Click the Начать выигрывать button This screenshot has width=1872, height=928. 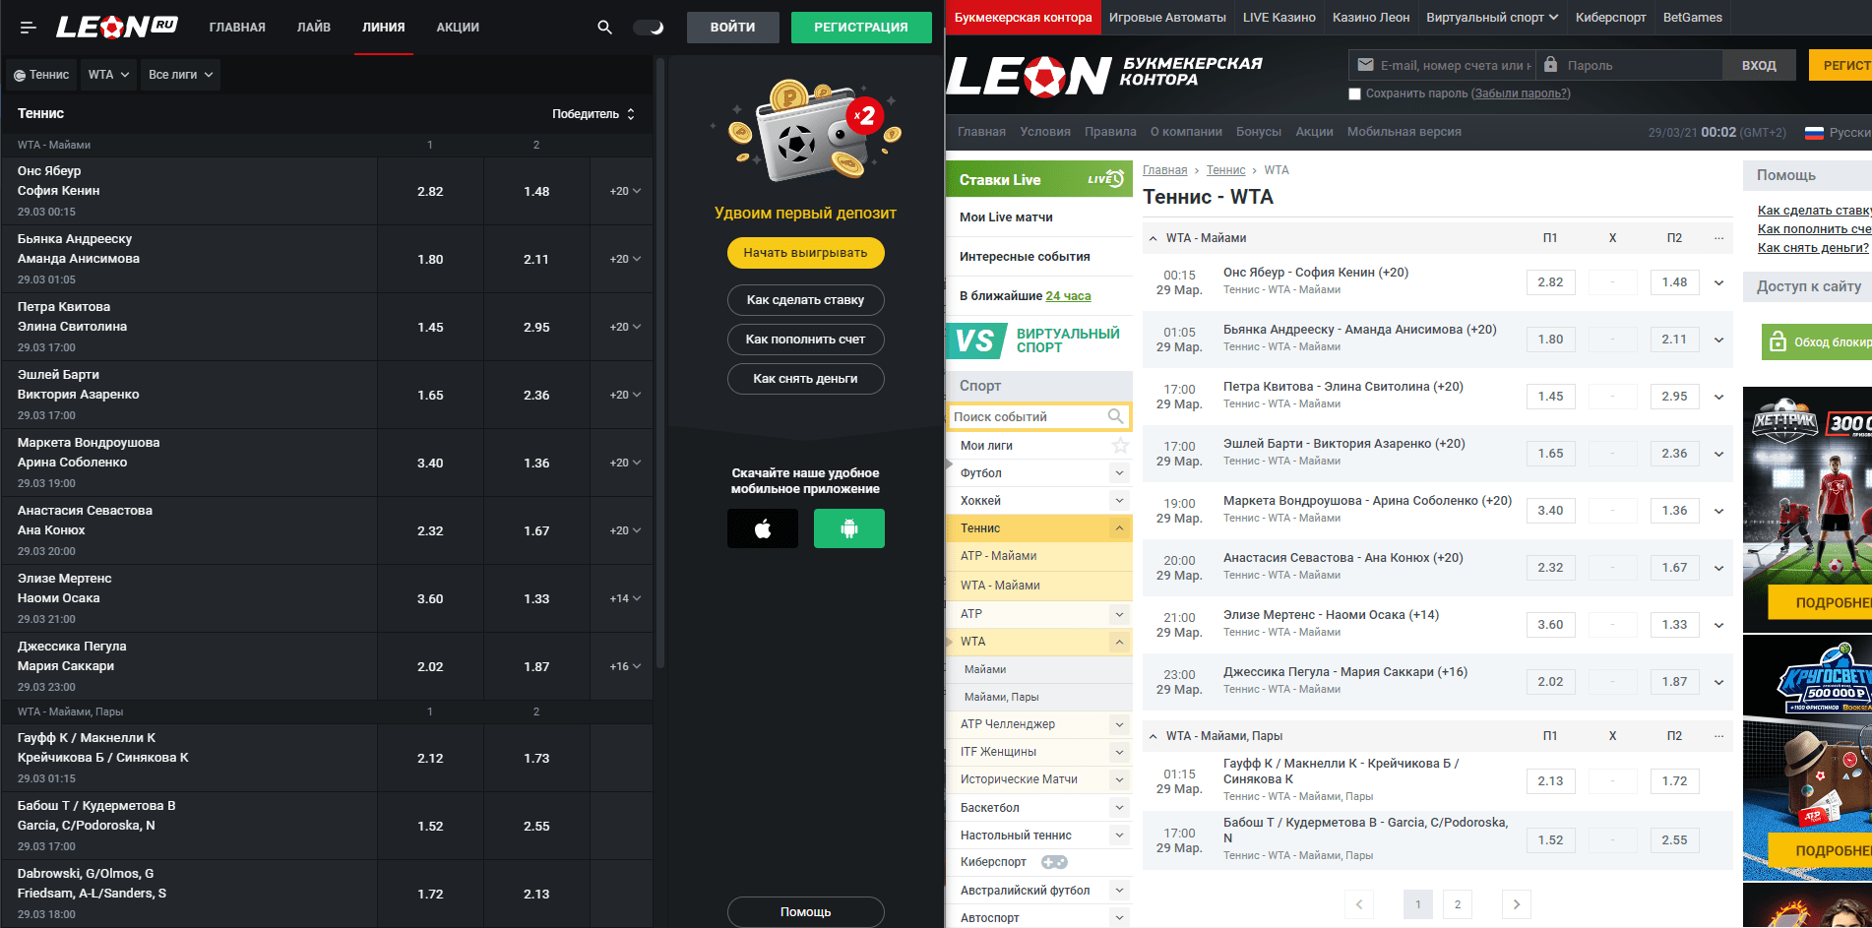tap(806, 253)
